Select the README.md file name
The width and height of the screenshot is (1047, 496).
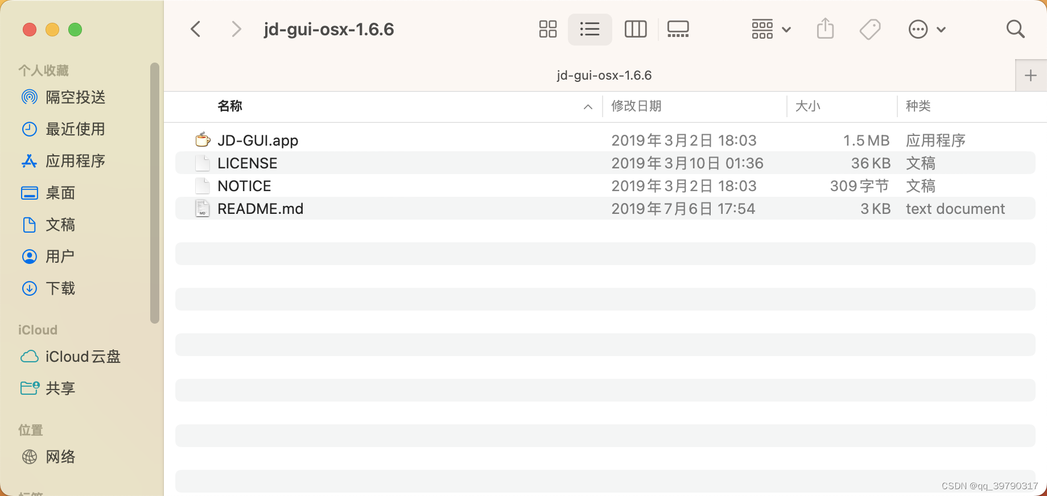tap(261, 209)
